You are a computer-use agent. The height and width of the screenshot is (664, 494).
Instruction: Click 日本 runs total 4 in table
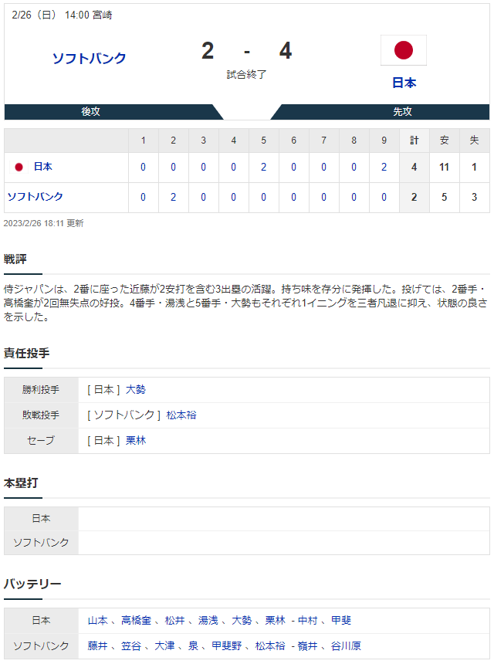click(x=414, y=168)
